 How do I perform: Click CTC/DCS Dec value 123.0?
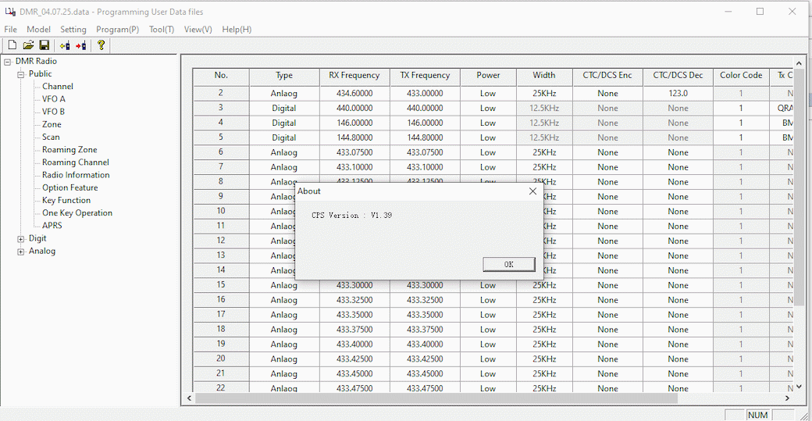coord(678,93)
